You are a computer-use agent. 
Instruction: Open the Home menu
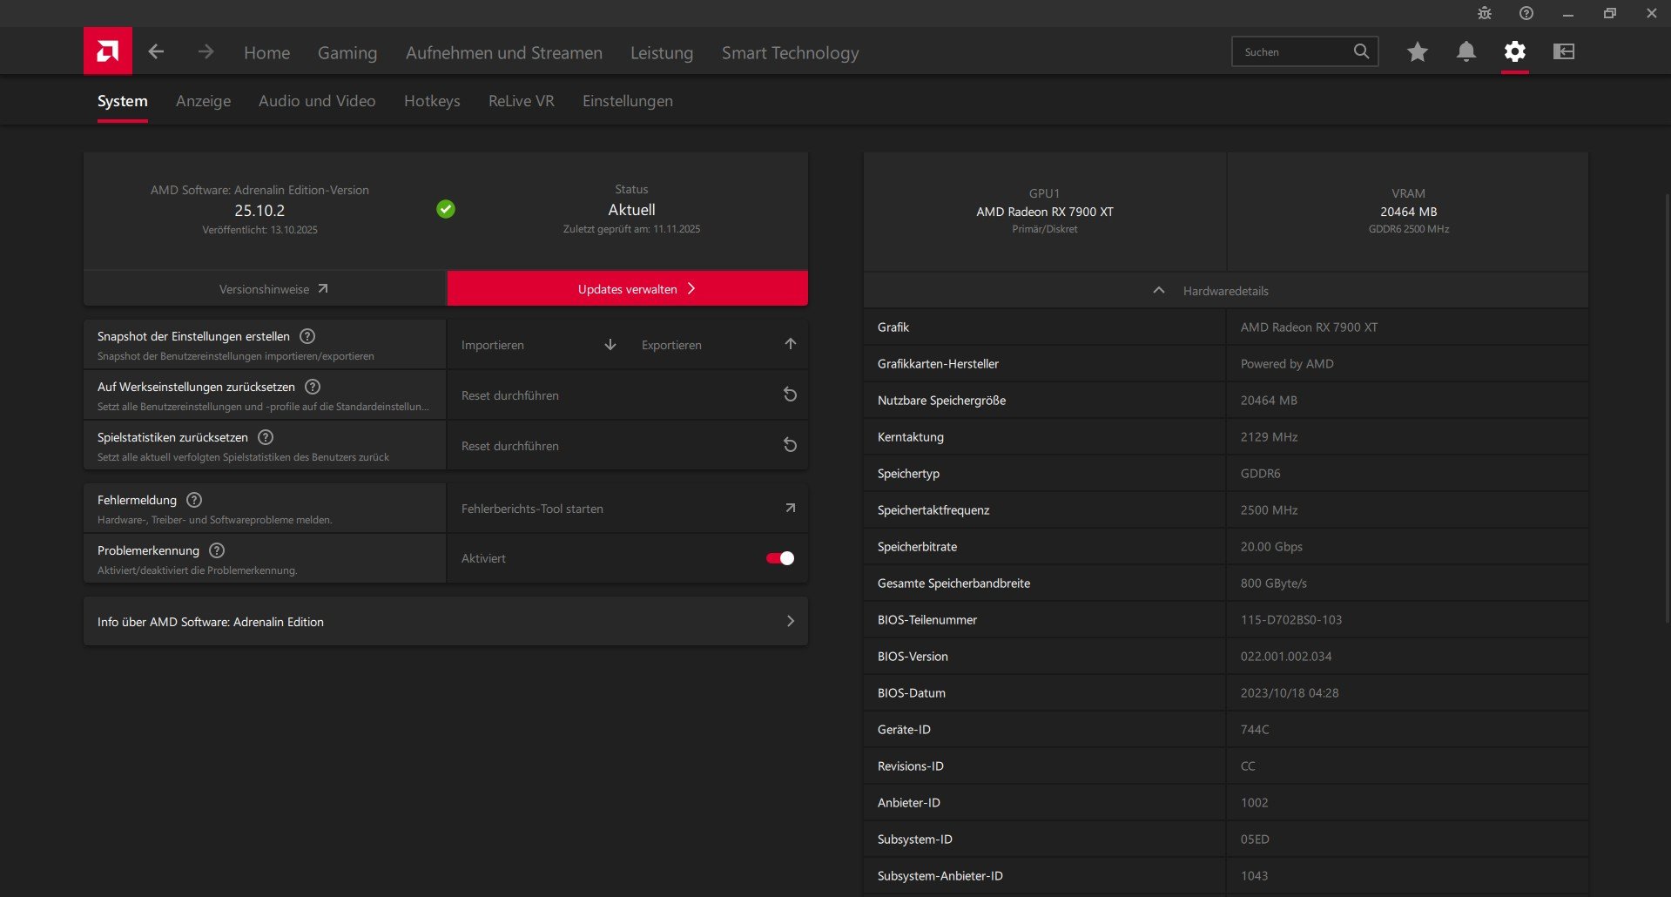pyautogui.click(x=267, y=53)
